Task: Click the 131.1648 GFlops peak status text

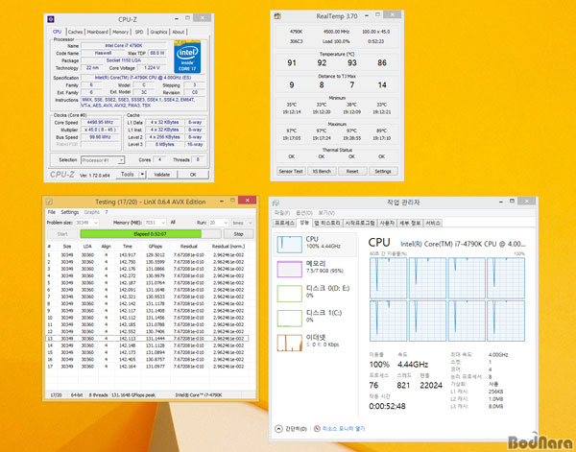Action: (133, 395)
